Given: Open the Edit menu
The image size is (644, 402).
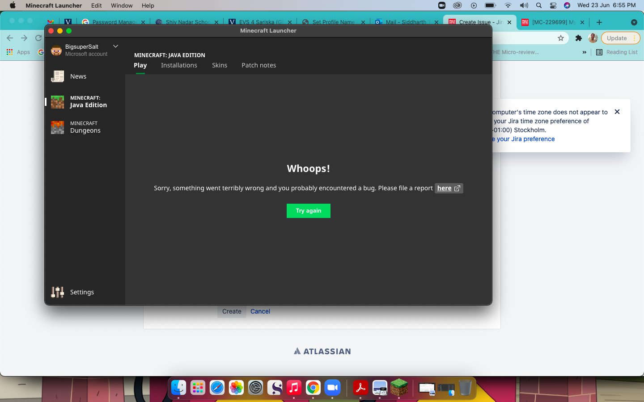Looking at the screenshot, I should pyautogui.click(x=97, y=5).
